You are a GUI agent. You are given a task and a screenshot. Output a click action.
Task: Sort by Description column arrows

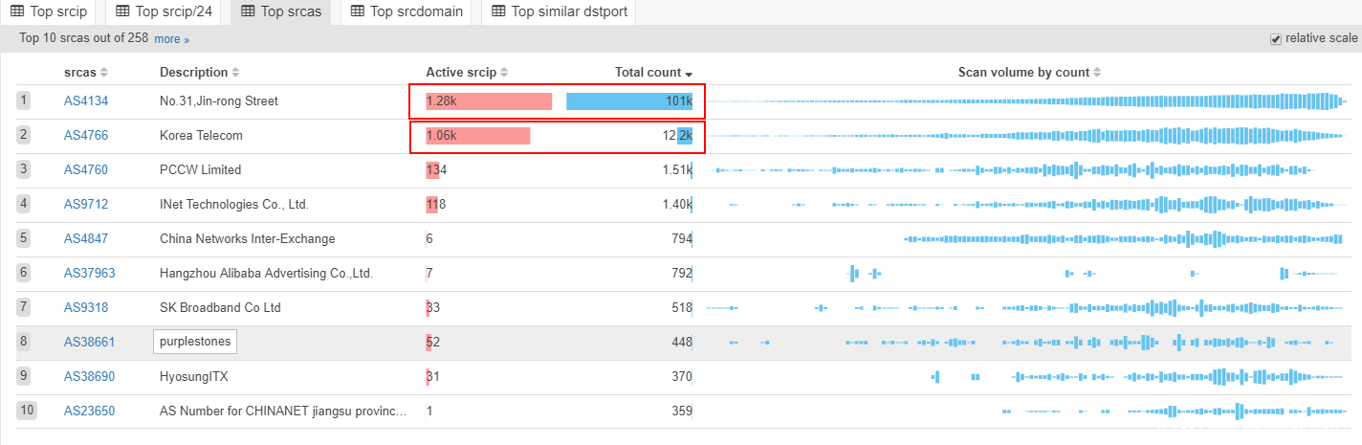(x=235, y=73)
